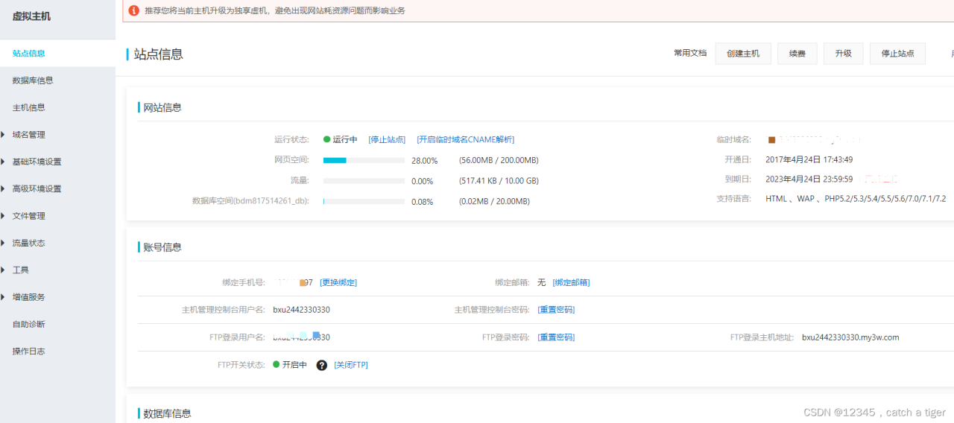Click the 创建主机 button
The height and width of the screenshot is (423, 954).
[x=743, y=54]
